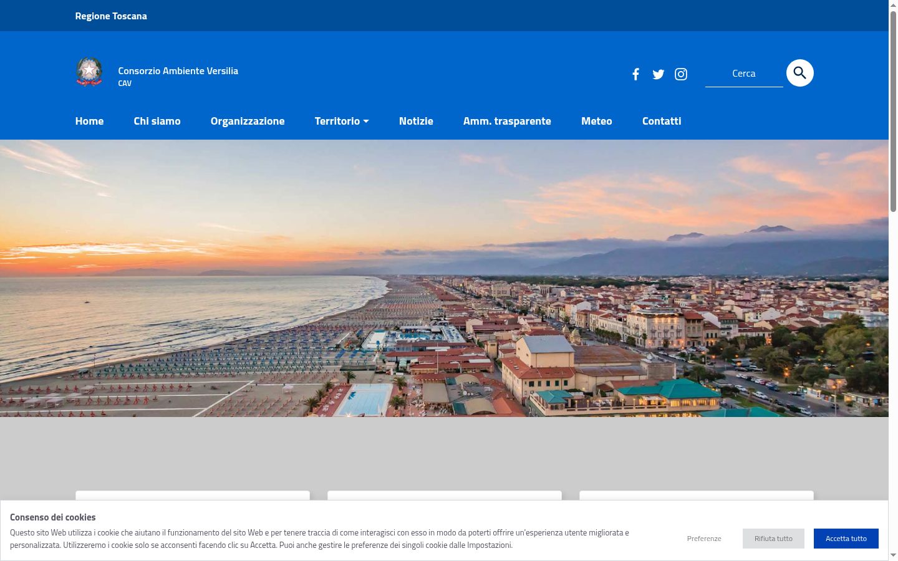Go to the Home menu item

(x=89, y=121)
